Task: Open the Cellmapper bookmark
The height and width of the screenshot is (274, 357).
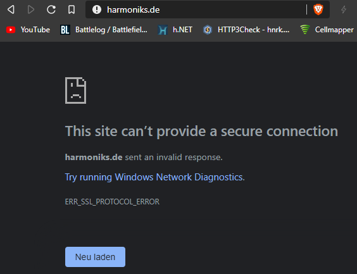Action: pos(327,30)
